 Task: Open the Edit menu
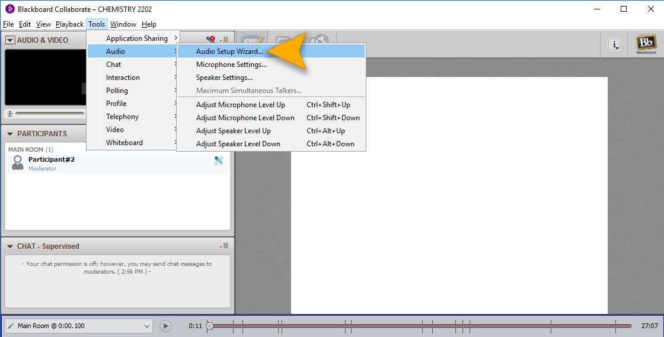pos(25,24)
